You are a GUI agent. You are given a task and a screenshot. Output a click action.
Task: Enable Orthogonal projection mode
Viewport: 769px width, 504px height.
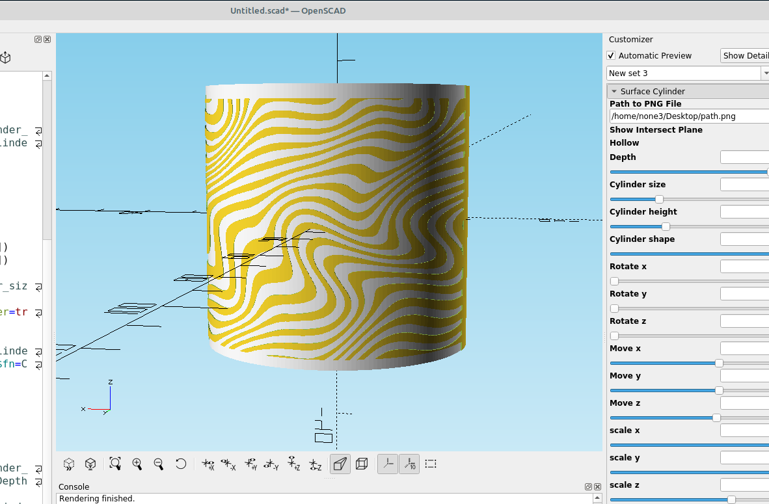(362, 464)
